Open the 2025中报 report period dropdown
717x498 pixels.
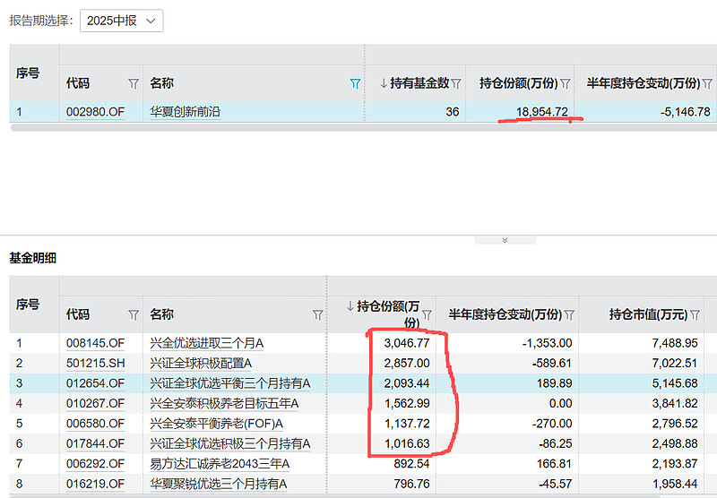(x=121, y=21)
